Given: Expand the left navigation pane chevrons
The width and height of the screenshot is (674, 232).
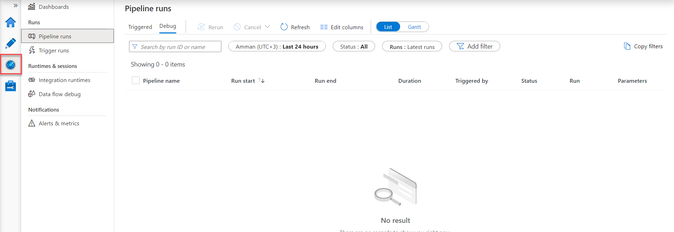Looking at the screenshot, I should click(x=16, y=6).
